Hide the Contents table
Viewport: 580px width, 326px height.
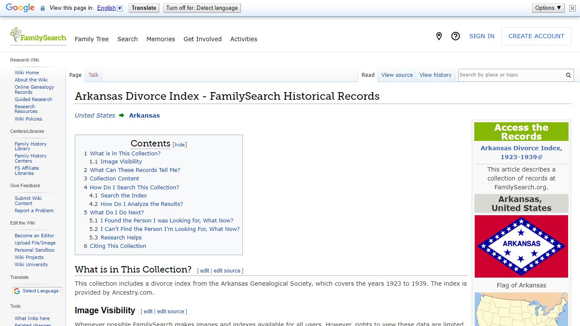180,145
